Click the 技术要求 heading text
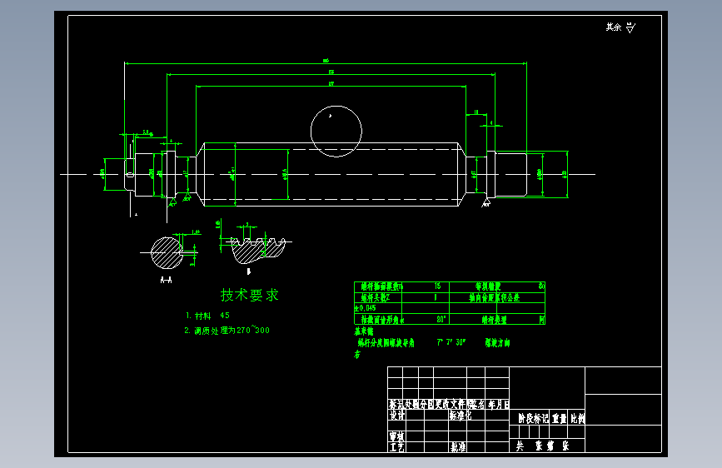 [250, 295]
